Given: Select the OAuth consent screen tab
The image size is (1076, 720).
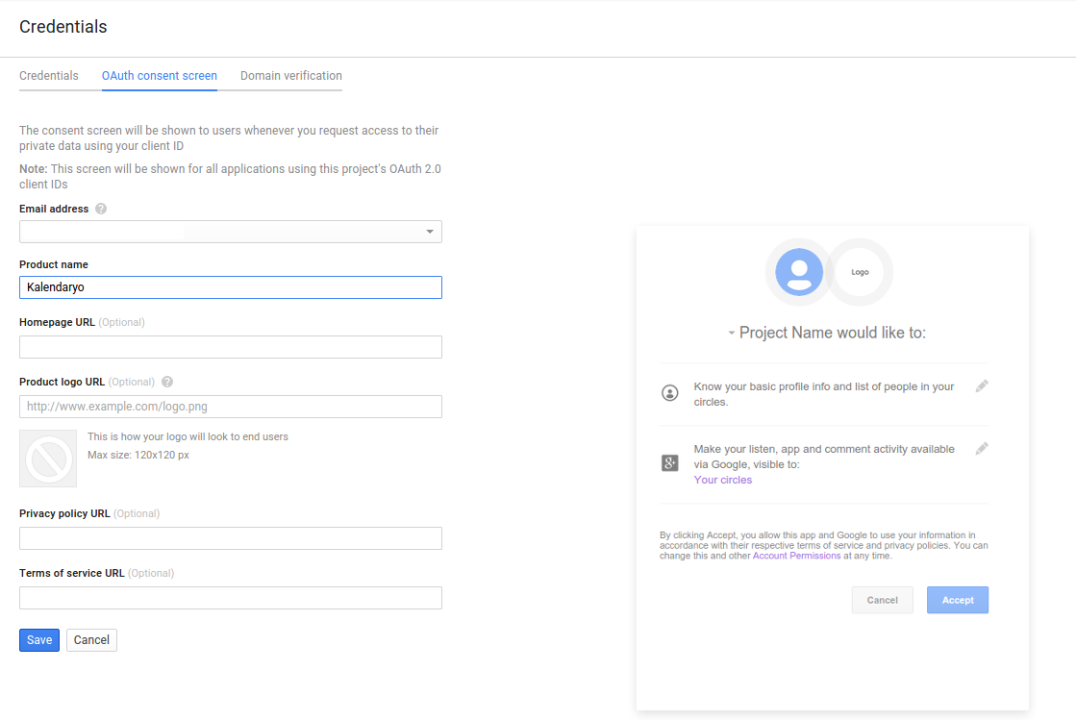Looking at the screenshot, I should [160, 75].
